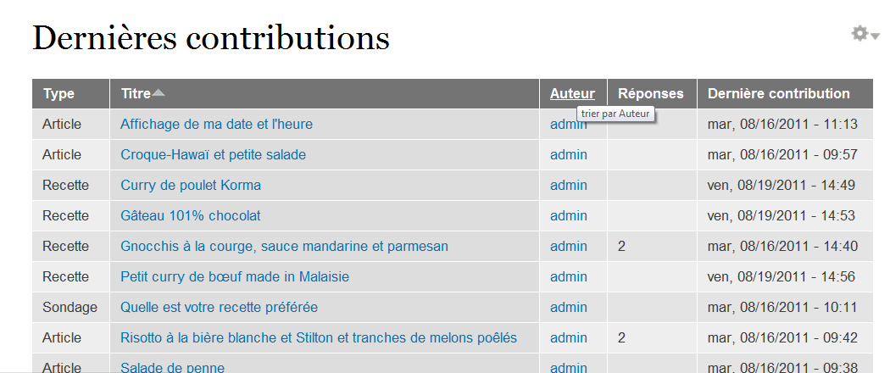Viewport: 890px width, 373px height.
Task: Open "Croque-Hawaï et petite salade" article
Action: (x=213, y=155)
